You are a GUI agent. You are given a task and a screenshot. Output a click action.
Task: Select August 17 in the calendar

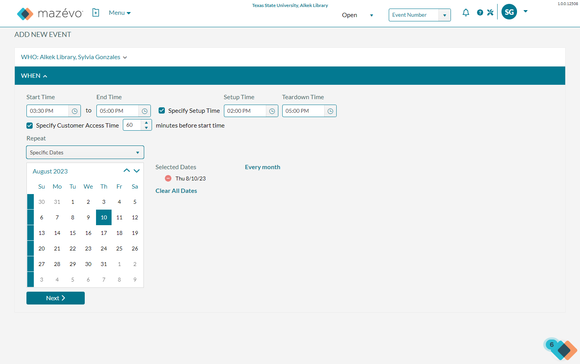104,233
